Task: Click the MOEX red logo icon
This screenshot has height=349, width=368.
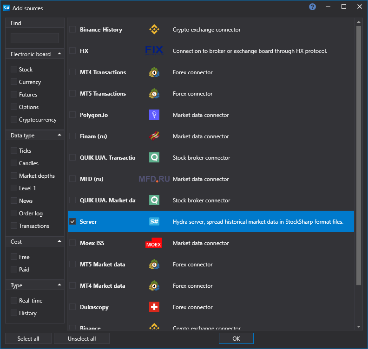Action: coord(154,243)
